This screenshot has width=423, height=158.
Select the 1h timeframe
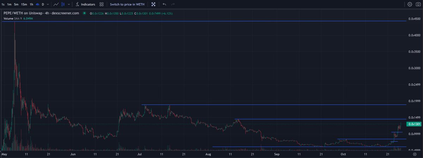(31, 4)
